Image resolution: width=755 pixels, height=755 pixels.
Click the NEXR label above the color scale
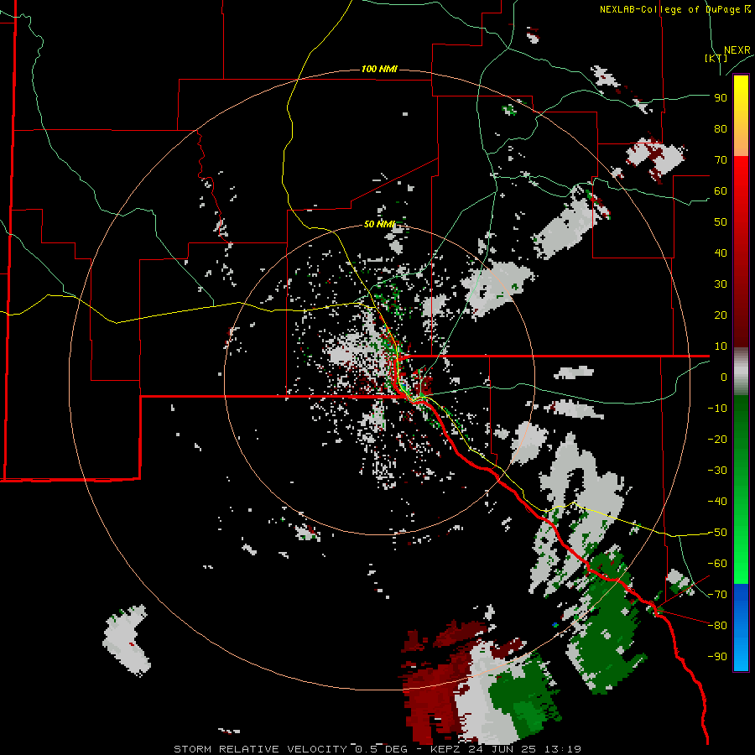737,50
